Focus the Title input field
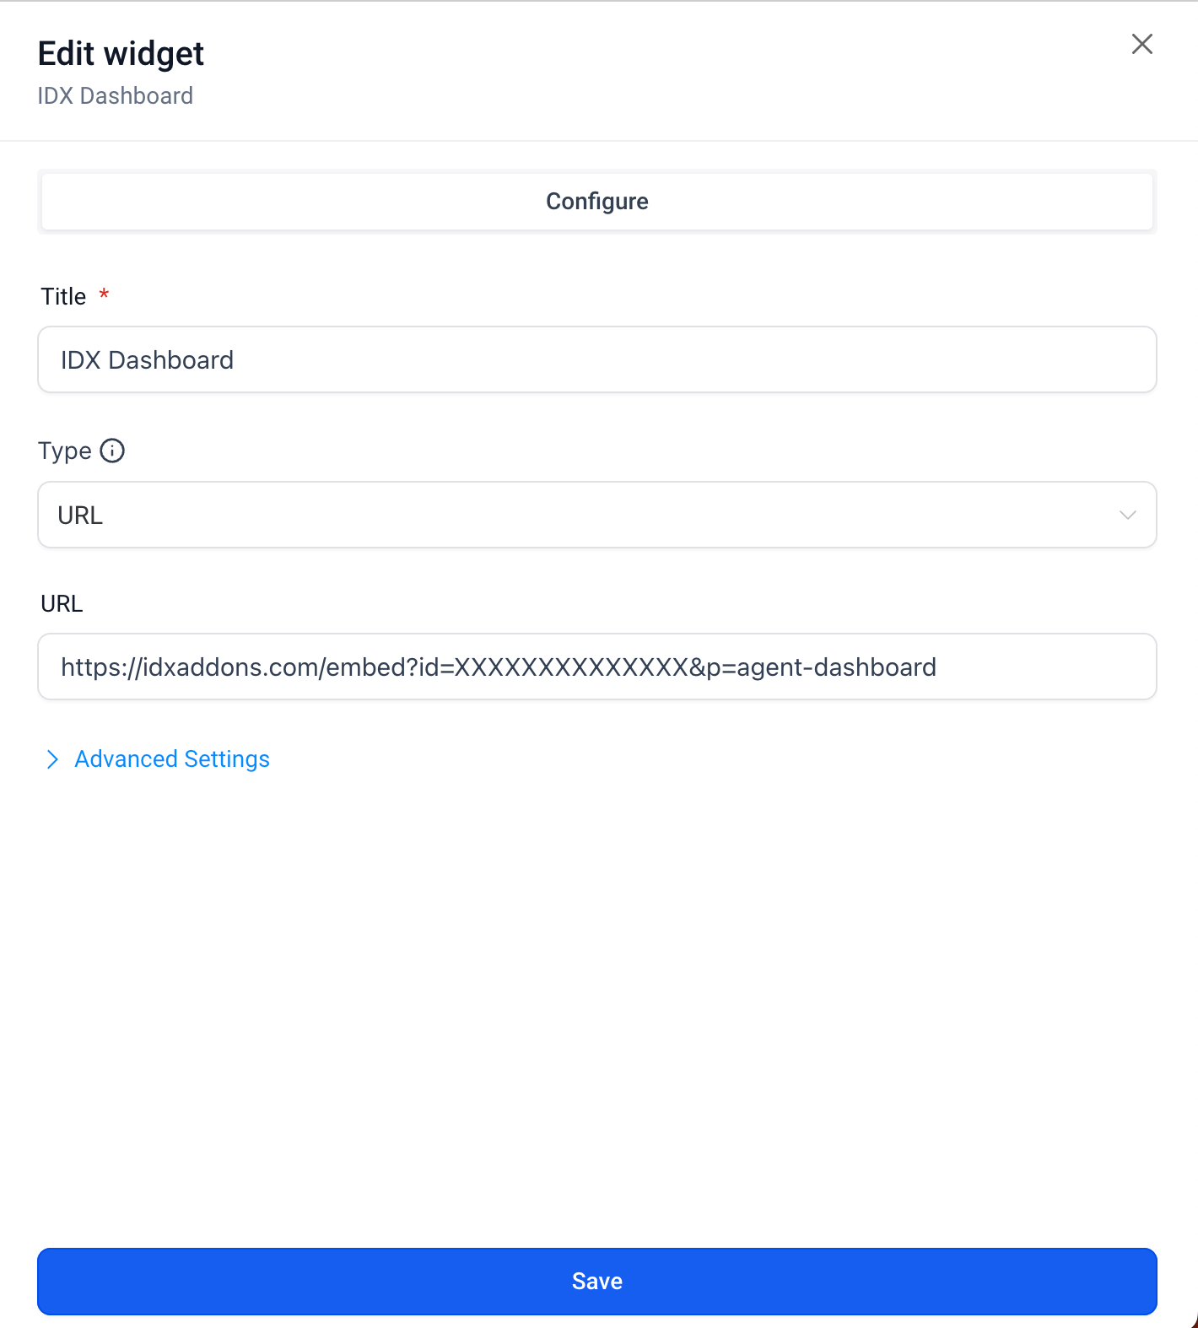Screen dimensions: 1198x1328 point(596,360)
